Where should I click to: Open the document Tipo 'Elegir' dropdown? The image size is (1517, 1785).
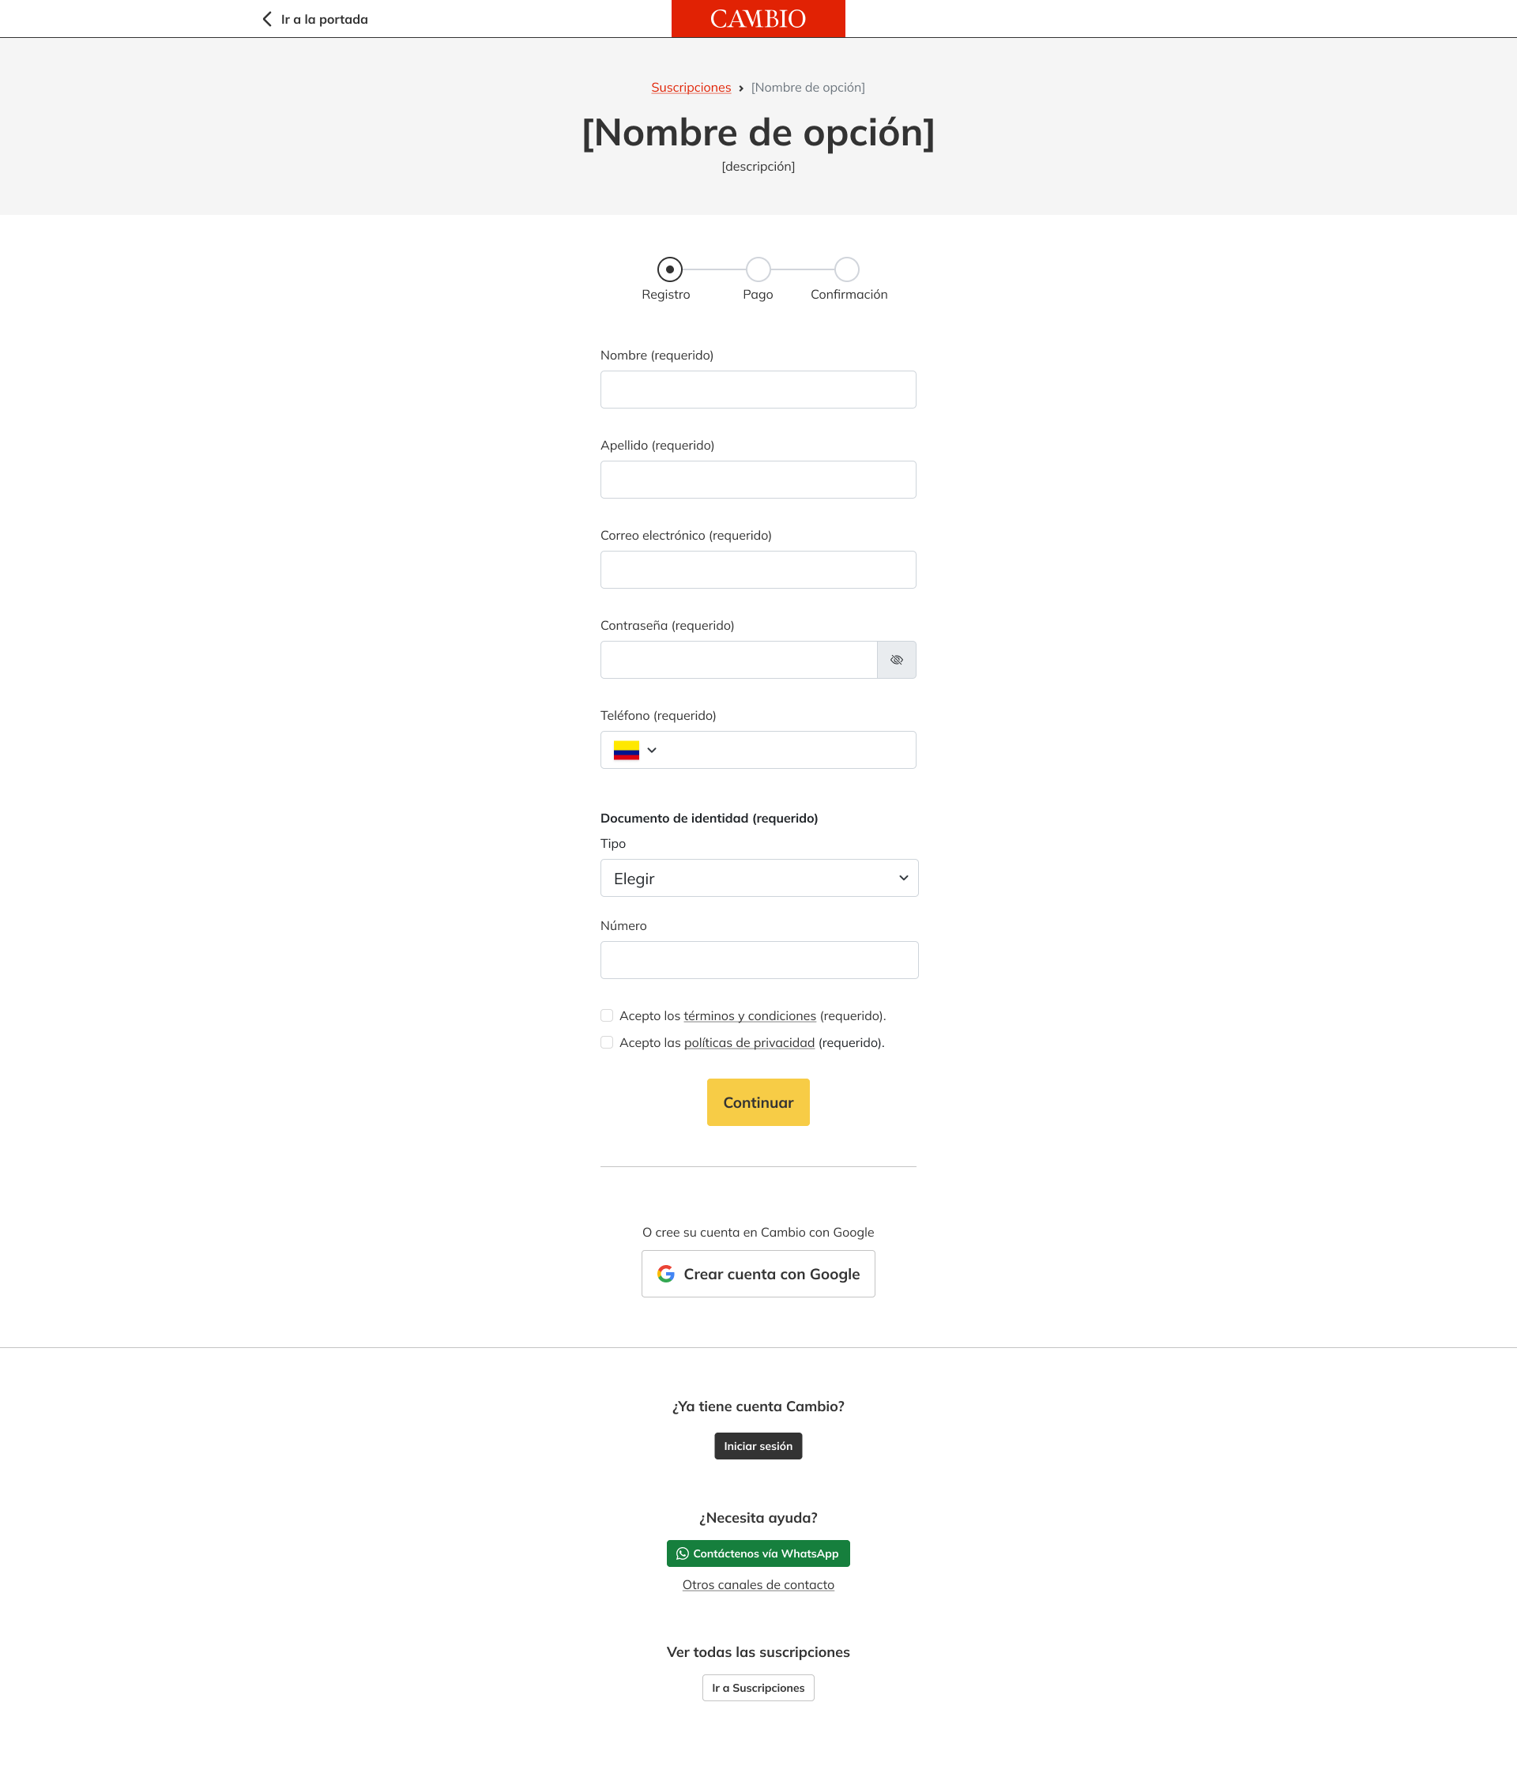(x=758, y=878)
